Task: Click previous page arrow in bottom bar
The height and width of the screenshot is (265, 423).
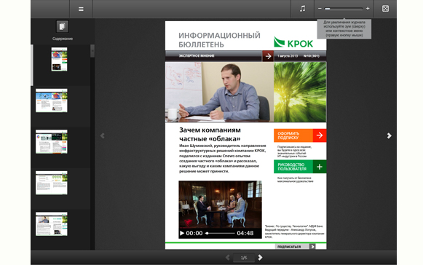Action: point(228,258)
